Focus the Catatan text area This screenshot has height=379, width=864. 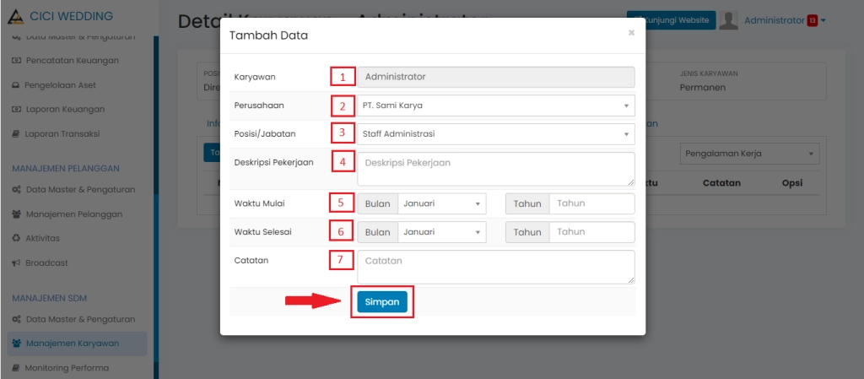[495, 266]
